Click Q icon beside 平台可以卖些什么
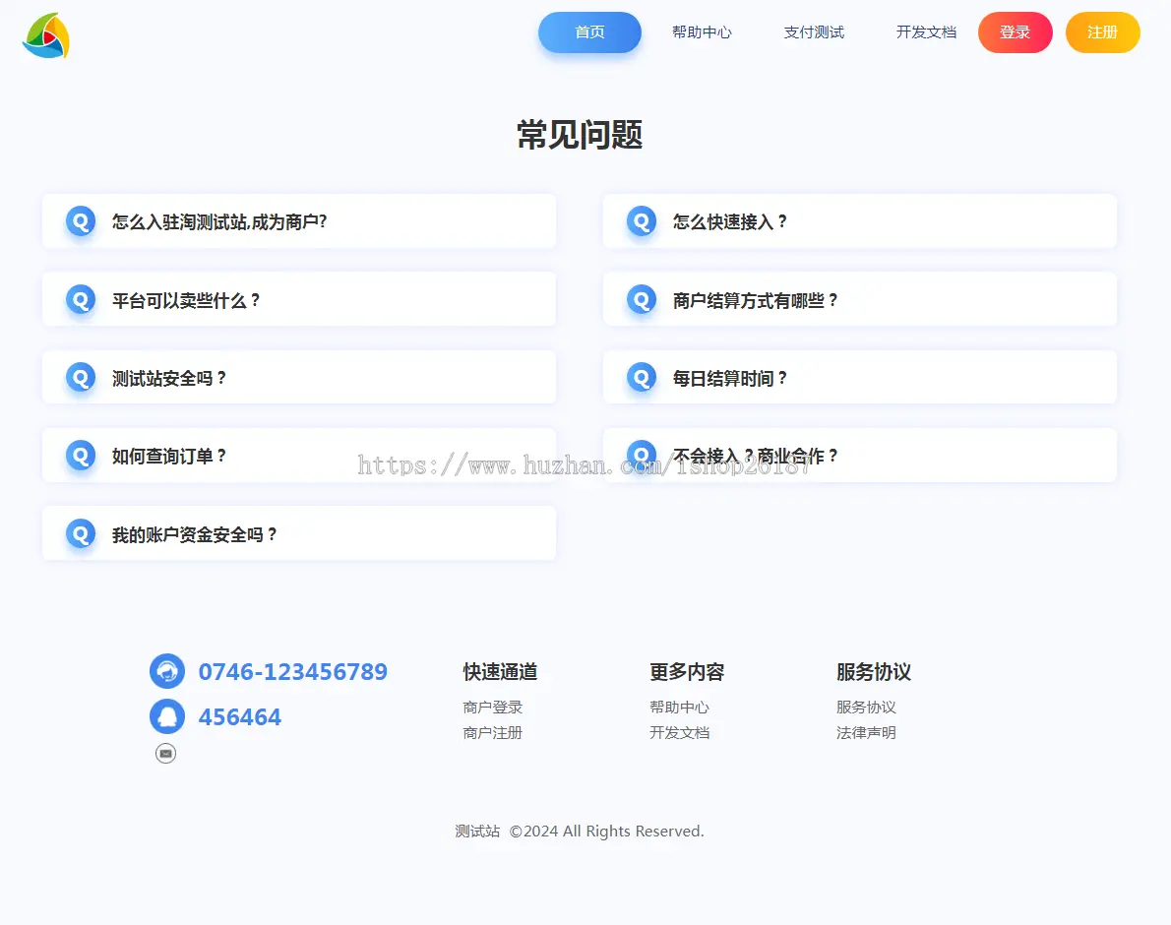Screen dimensions: 1171x925 pos(81,299)
